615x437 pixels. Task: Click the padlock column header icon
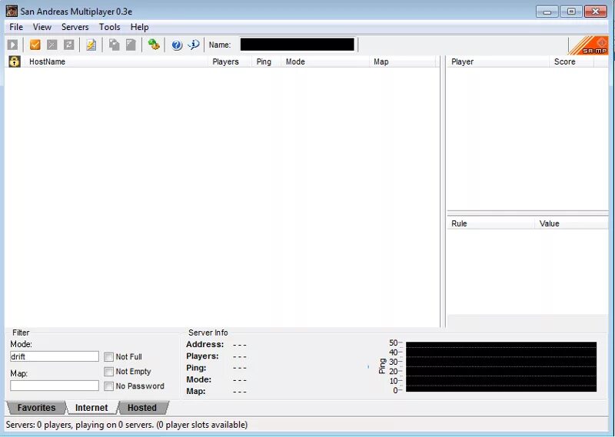15,61
